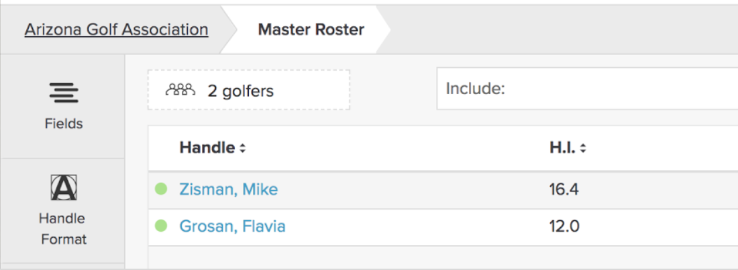Screen dimensions: 738x270
Task: Select the Handle Format sidebar label
Action: [x=63, y=229]
